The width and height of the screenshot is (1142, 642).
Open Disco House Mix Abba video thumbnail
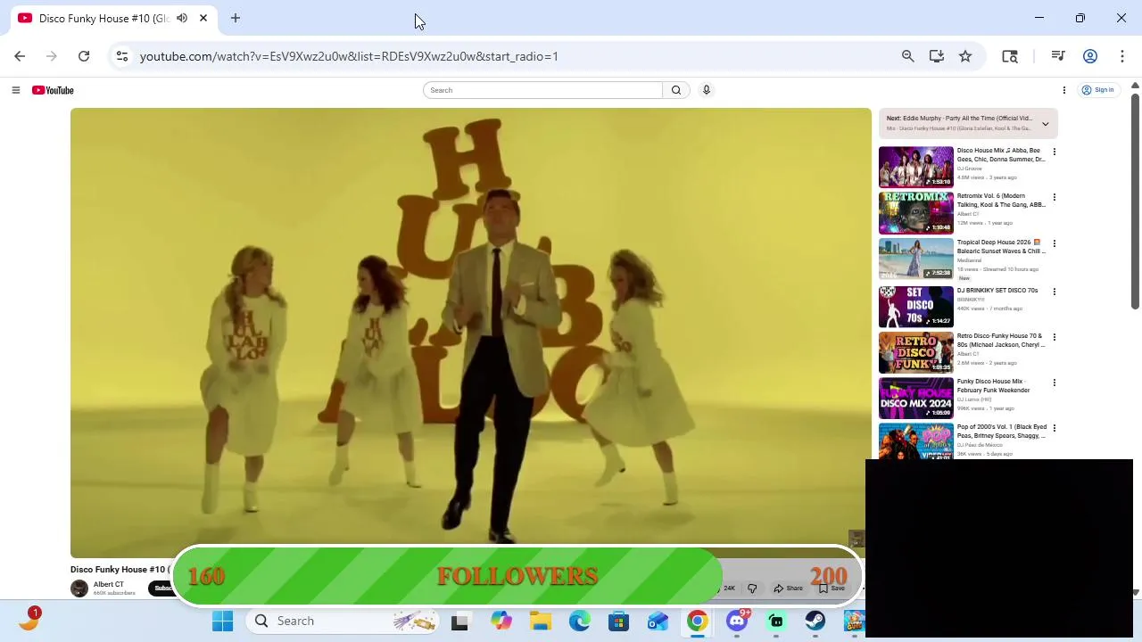point(915,167)
